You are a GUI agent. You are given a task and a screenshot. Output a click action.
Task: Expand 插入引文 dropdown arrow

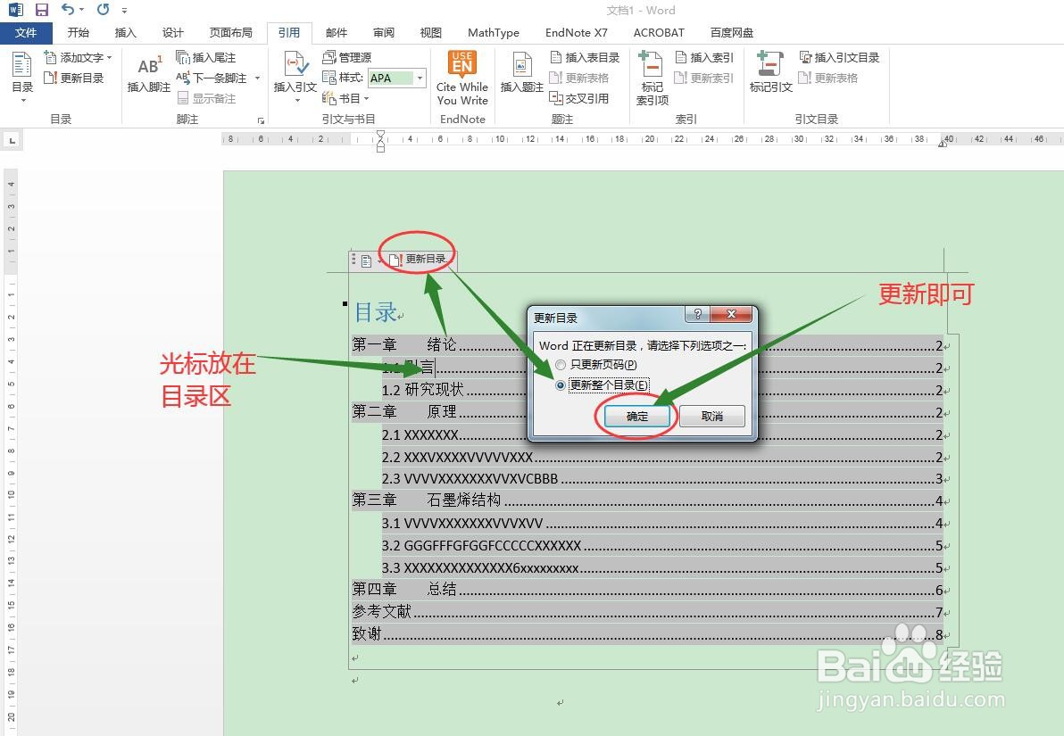pos(297,101)
